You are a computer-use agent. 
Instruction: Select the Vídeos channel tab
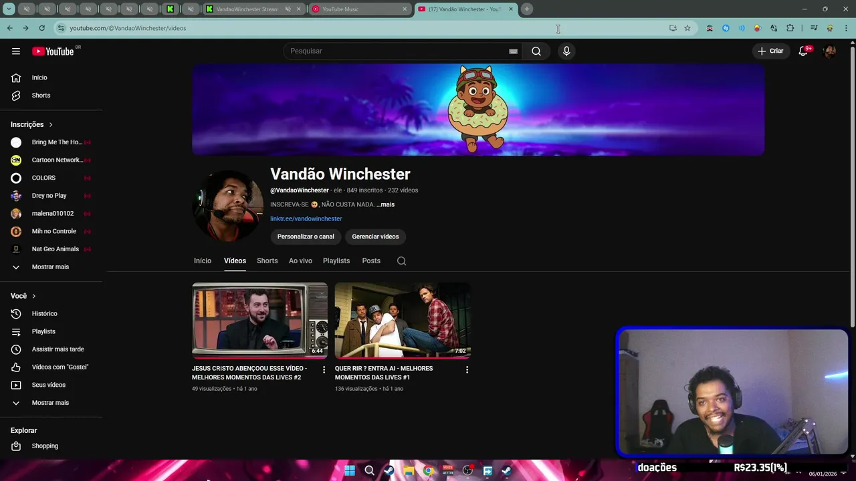click(235, 261)
